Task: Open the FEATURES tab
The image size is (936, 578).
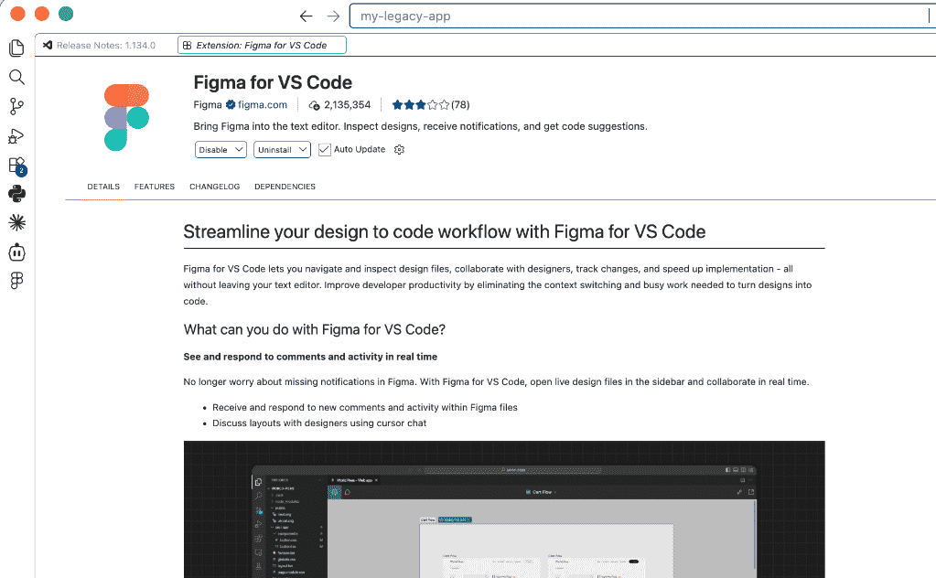Action: (155, 187)
